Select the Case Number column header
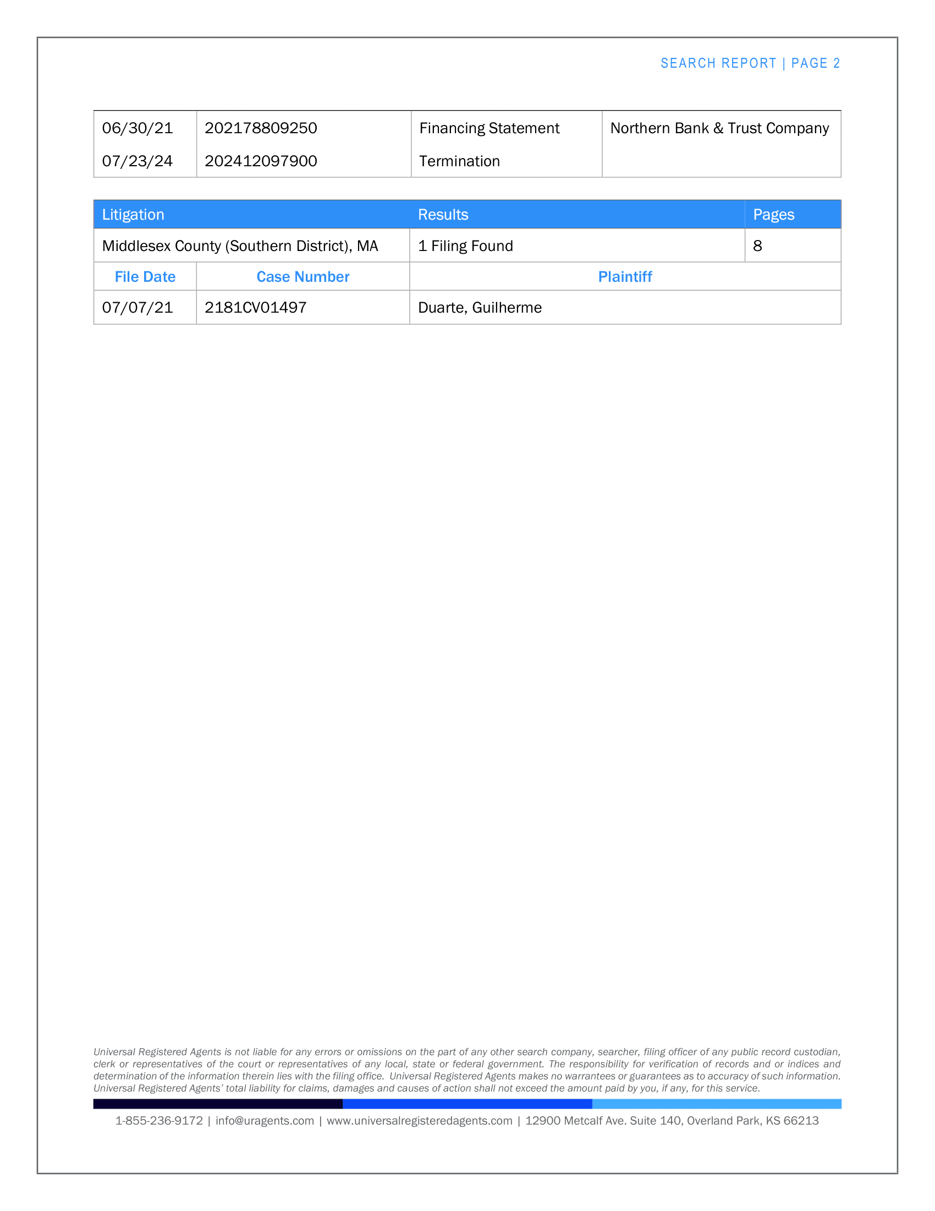The height and width of the screenshot is (1211, 935). [302, 277]
